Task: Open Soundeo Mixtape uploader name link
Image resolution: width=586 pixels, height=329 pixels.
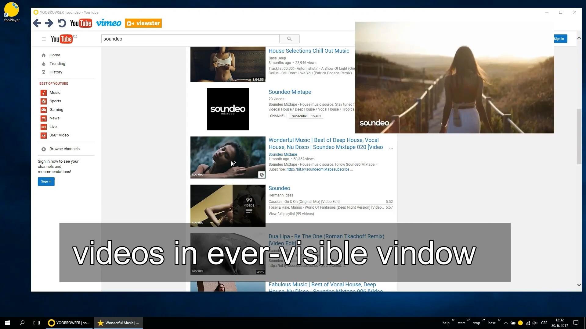Action: [x=283, y=154]
